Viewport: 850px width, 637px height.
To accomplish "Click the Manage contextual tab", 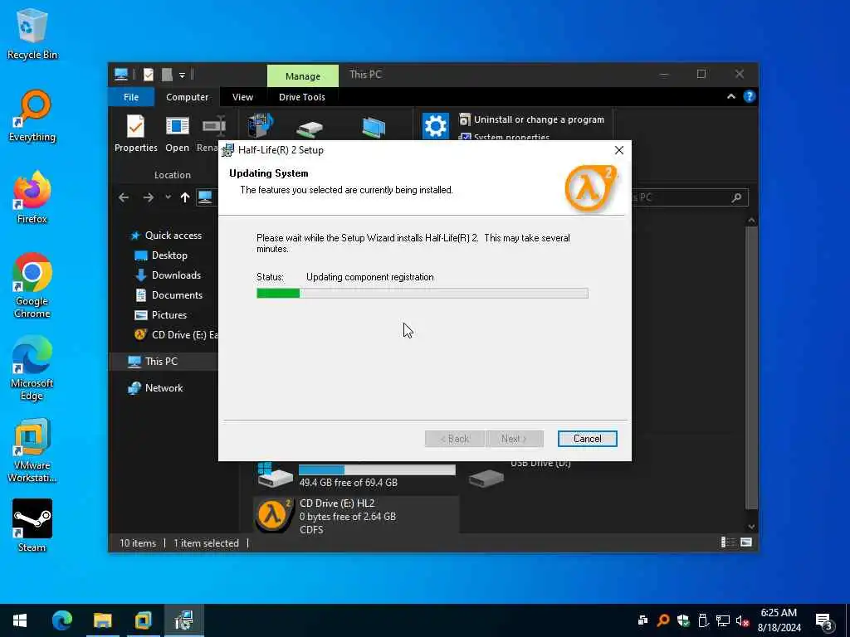I will [x=302, y=75].
